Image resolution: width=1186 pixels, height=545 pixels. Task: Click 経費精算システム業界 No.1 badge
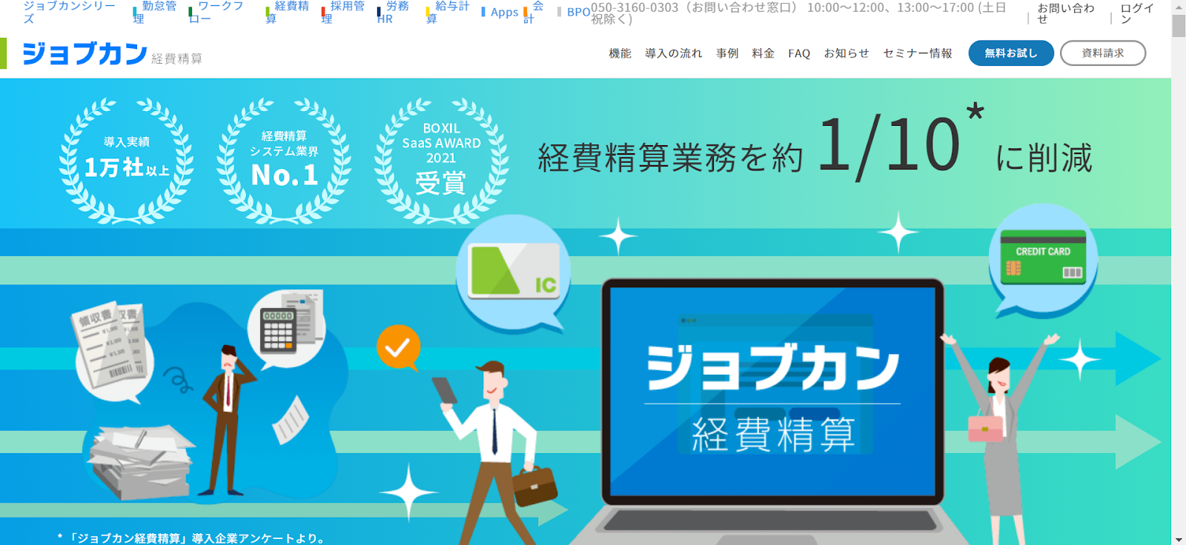click(x=284, y=160)
